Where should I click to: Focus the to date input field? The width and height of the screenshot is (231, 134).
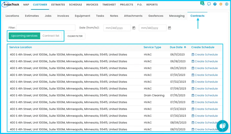[153, 28]
